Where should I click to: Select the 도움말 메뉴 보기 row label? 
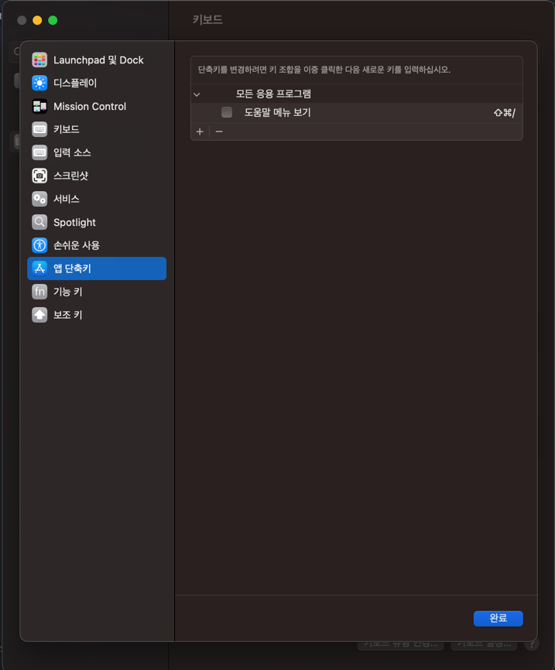coord(277,112)
